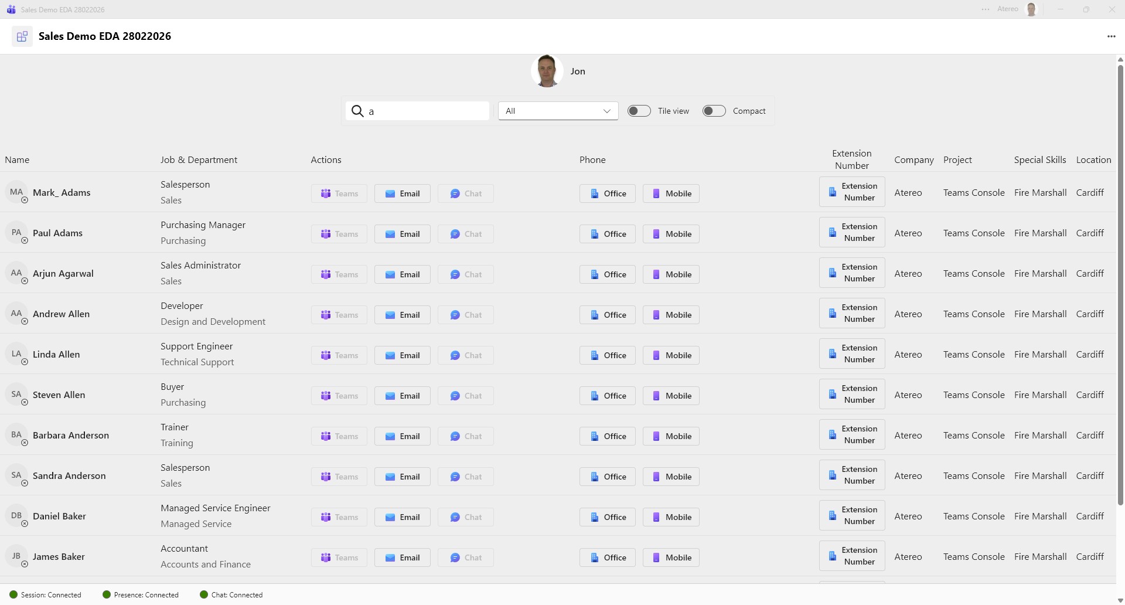
Task: Turn on the Compact toggle
Action: pos(714,111)
